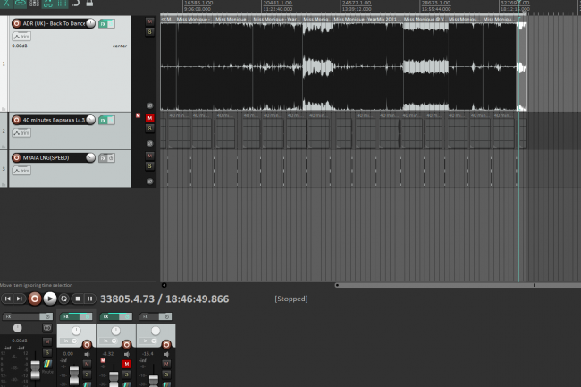Open master FX chain in mixer
This screenshot has width=581, height=387.
[x=21, y=316]
